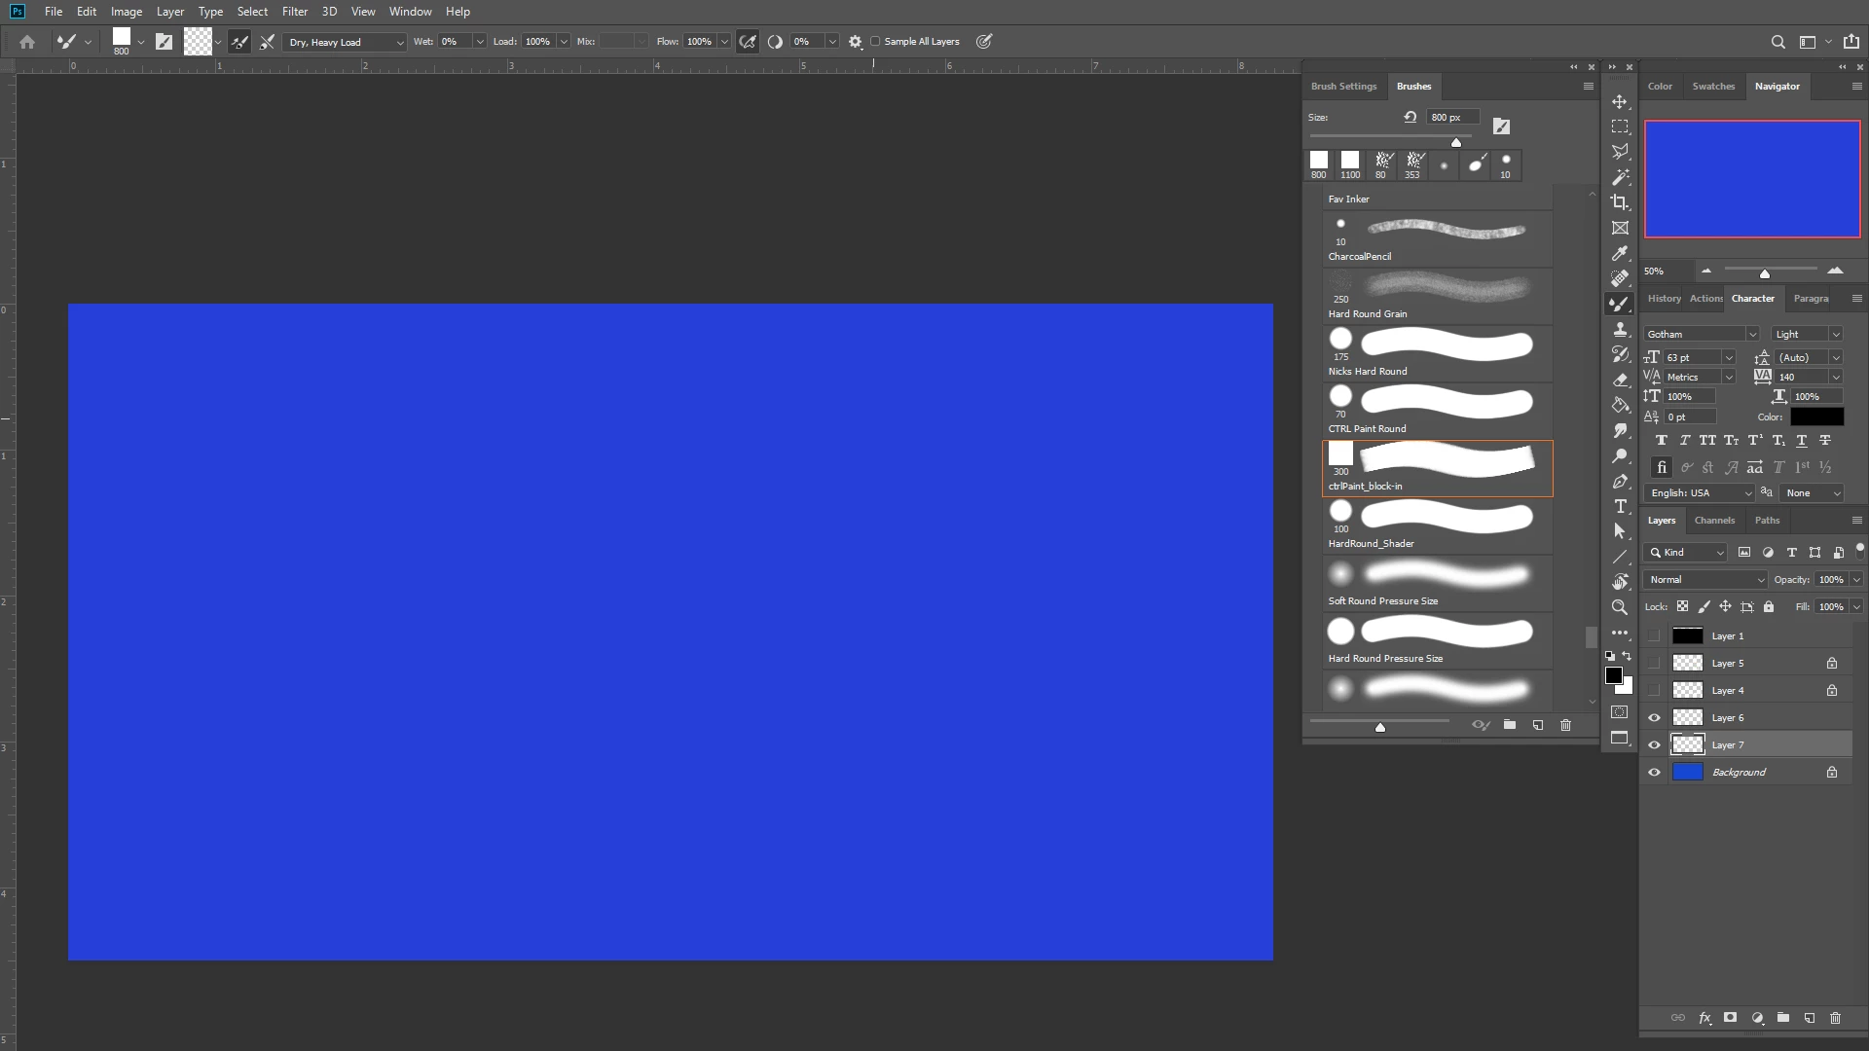Select the Eyedropper tool
1869x1051 pixels.
1620,253
